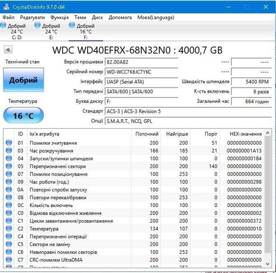Click scrollbar down arrow in attribute list

[x=268, y=264]
